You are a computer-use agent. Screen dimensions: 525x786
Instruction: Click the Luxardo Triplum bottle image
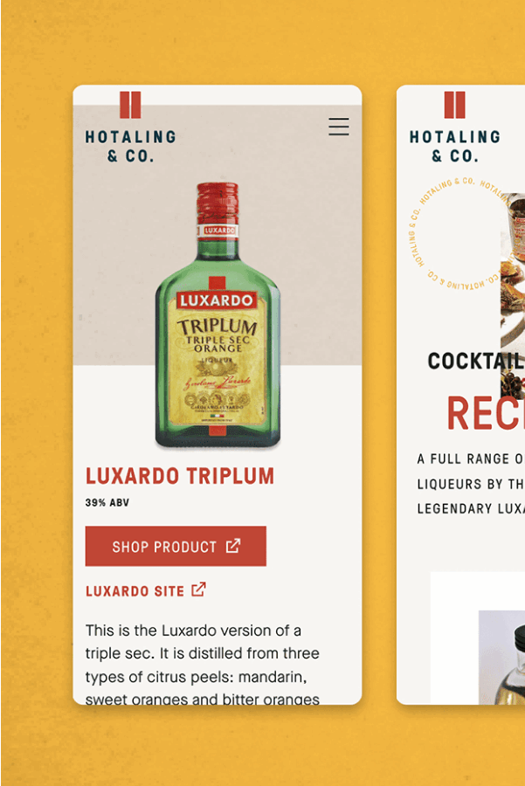218,314
